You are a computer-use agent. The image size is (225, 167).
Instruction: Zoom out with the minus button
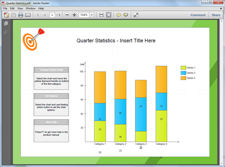point(67,15)
